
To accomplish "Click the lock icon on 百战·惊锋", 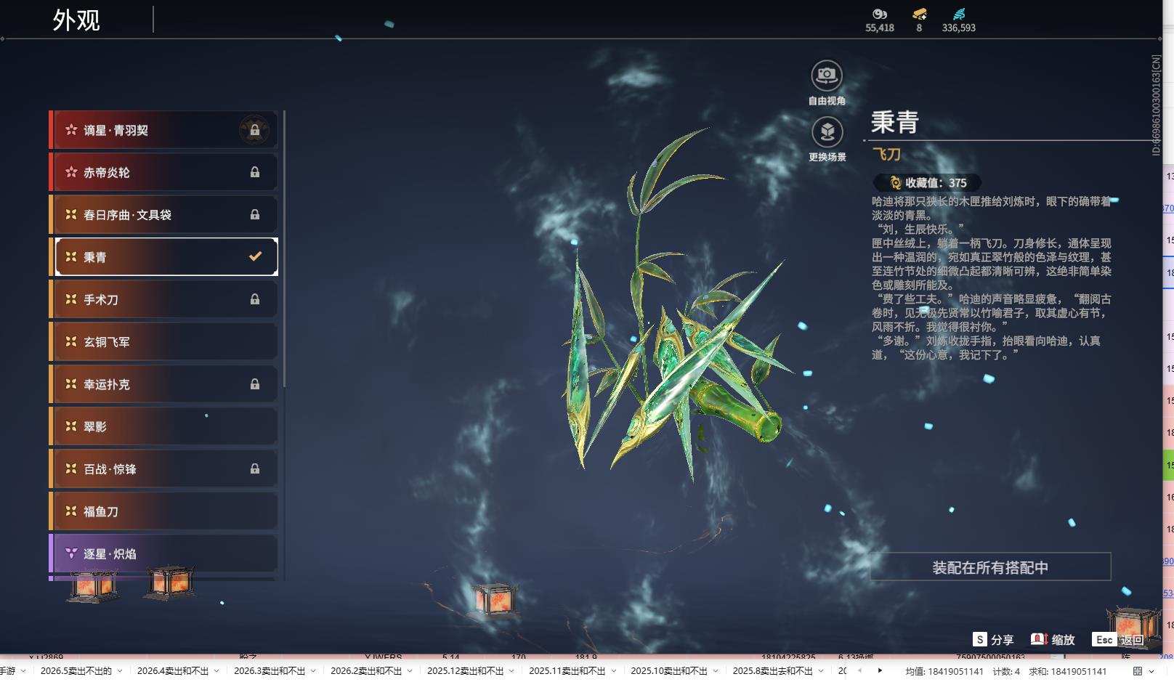I will pos(255,469).
